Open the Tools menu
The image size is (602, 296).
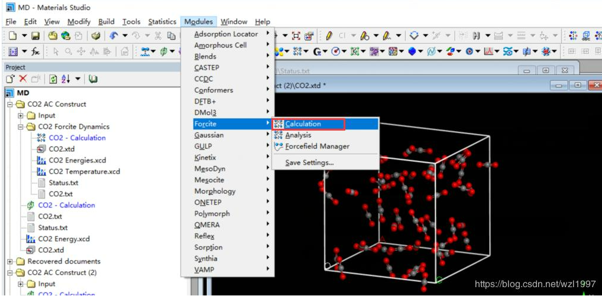pyautogui.click(x=131, y=22)
